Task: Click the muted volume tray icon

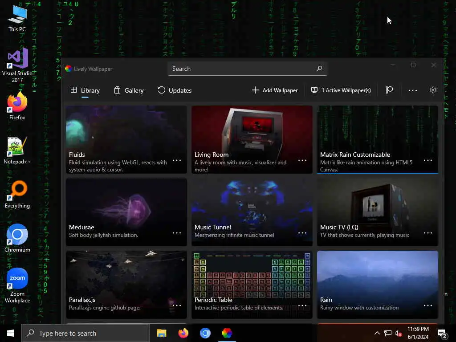Action: click(398, 333)
